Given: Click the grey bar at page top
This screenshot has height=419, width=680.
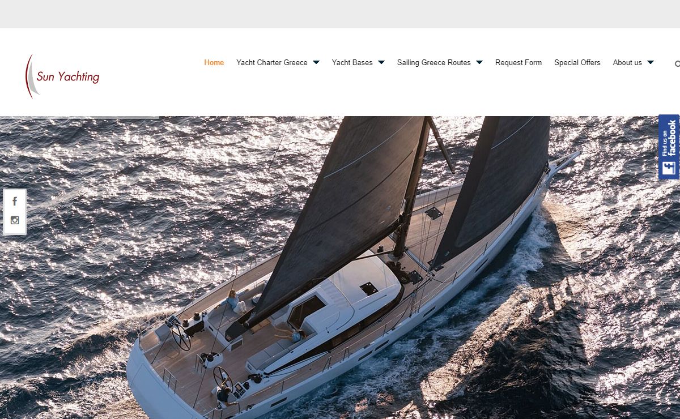Looking at the screenshot, I should (x=340, y=14).
